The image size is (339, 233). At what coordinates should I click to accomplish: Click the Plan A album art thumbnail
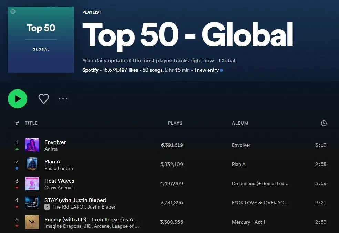click(32, 164)
